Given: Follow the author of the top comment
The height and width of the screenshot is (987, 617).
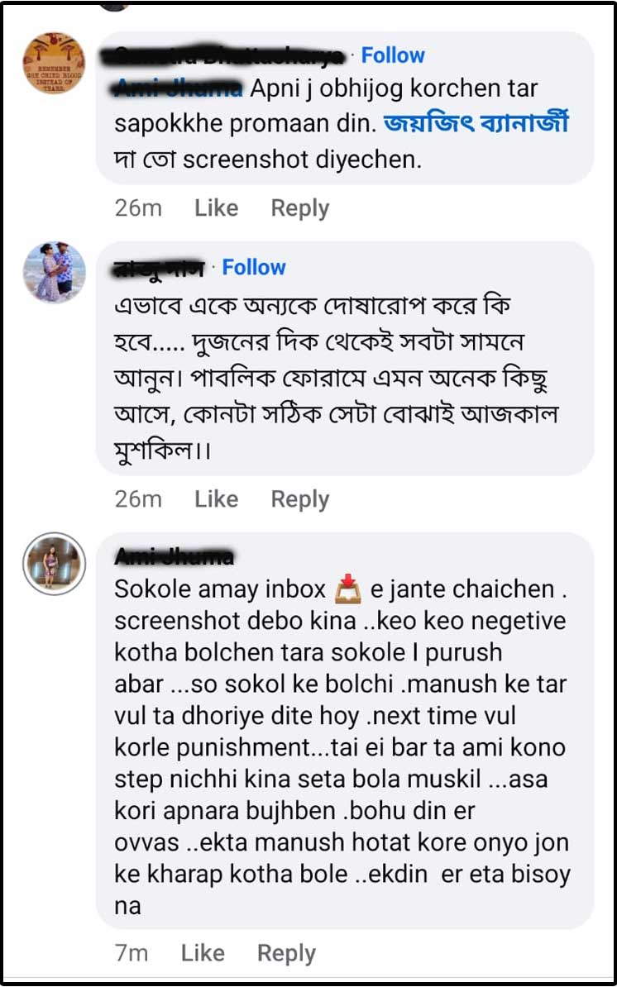Looking at the screenshot, I should click(x=393, y=55).
